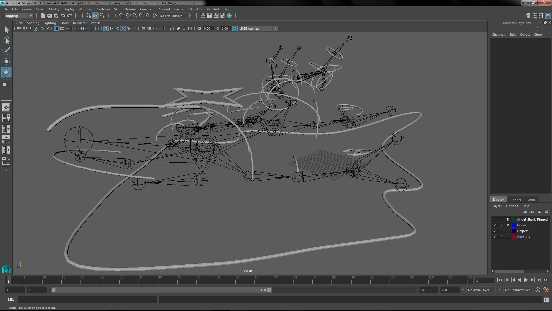Open the Rigging menu set dropdown

point(19,16)
